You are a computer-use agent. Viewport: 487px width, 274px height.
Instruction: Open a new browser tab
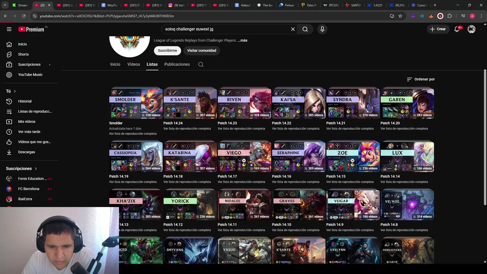point(435,5)
